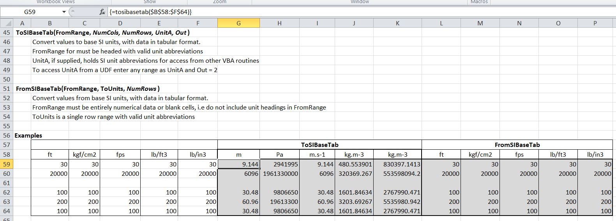
Task: Click the Pa unit header cell
Action: [279, 155]
